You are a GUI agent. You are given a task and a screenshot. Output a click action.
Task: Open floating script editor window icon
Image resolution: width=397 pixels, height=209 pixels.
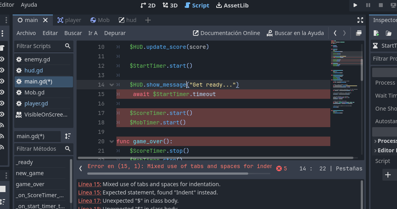coord(359,33)
